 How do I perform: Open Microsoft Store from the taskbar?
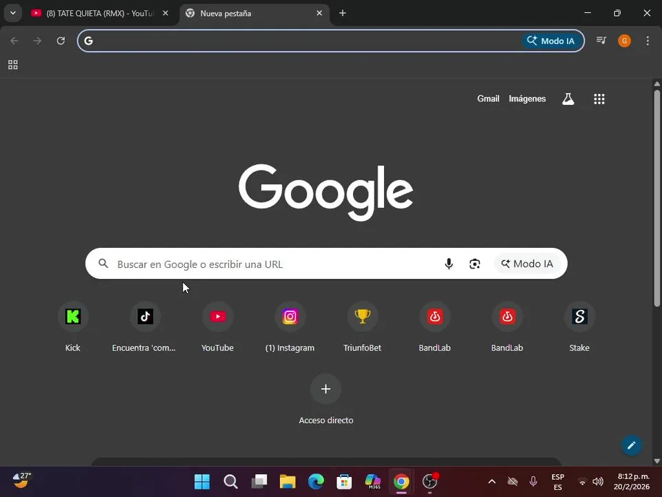click(344, 481)
